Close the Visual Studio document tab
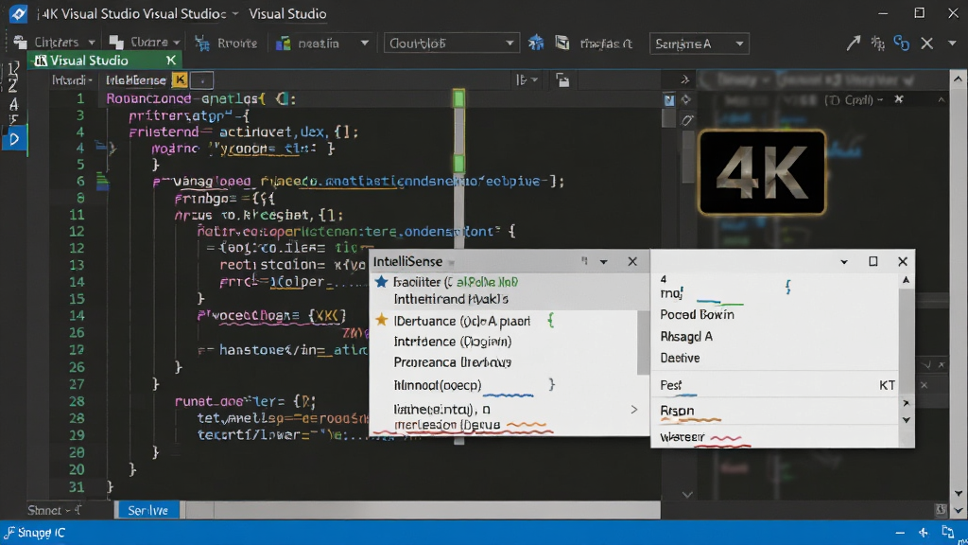968x545 pixels. coord(171,60)
